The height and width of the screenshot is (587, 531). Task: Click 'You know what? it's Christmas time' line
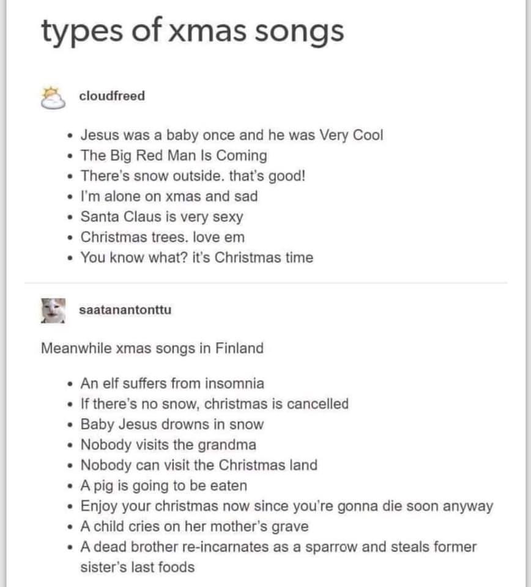tap(197, 257)
